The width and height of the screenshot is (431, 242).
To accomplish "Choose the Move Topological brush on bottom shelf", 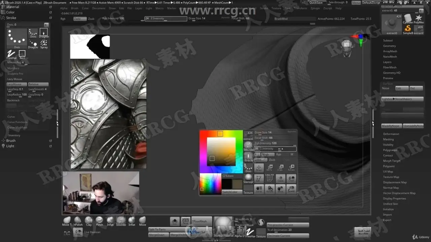I will coord(67,221).
